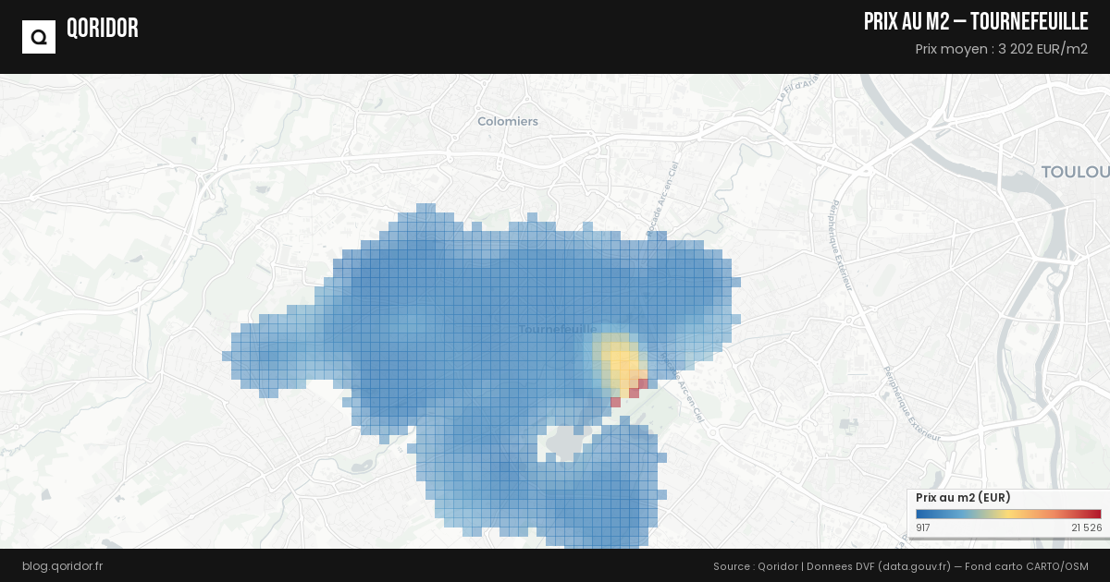The height and width of the screenshot is (582, 1110).
Task: Select the Prix moyen 3 202 EUR/m2 text
Action: point(1001,49)
